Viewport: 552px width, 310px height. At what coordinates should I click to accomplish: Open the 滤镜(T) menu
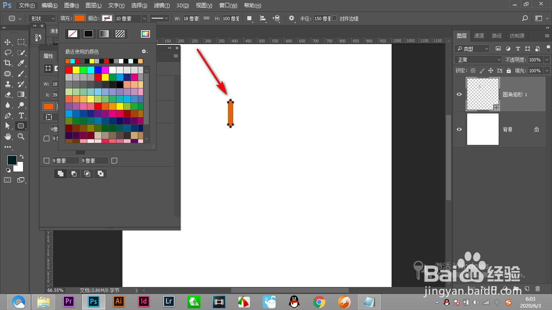pos(162,6)
